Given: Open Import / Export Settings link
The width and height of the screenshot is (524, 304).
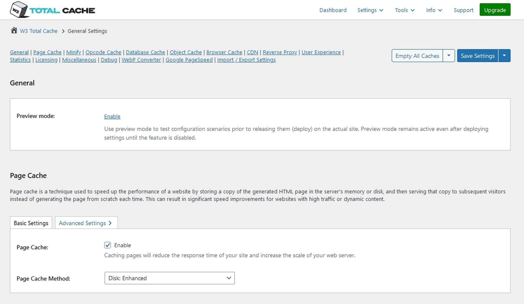Looking at the screenshot, I should (246, 60).
